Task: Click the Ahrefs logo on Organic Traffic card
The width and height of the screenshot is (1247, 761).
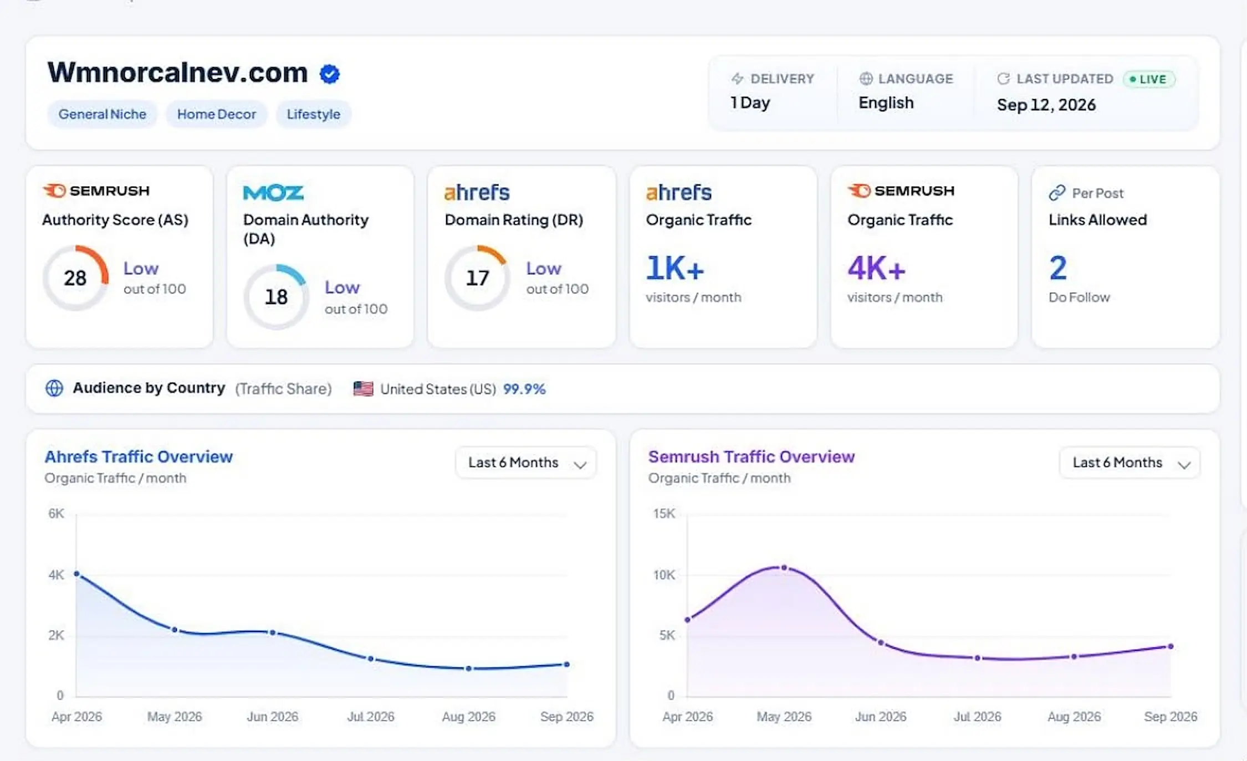Action: click(678, 192)
